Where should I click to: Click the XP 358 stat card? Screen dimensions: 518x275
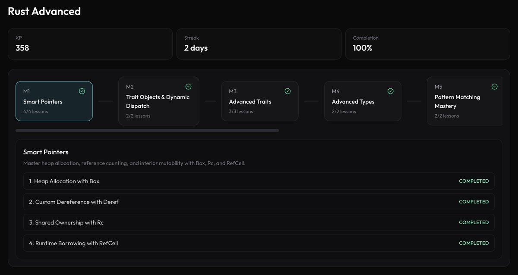click(x=90, y=44)
